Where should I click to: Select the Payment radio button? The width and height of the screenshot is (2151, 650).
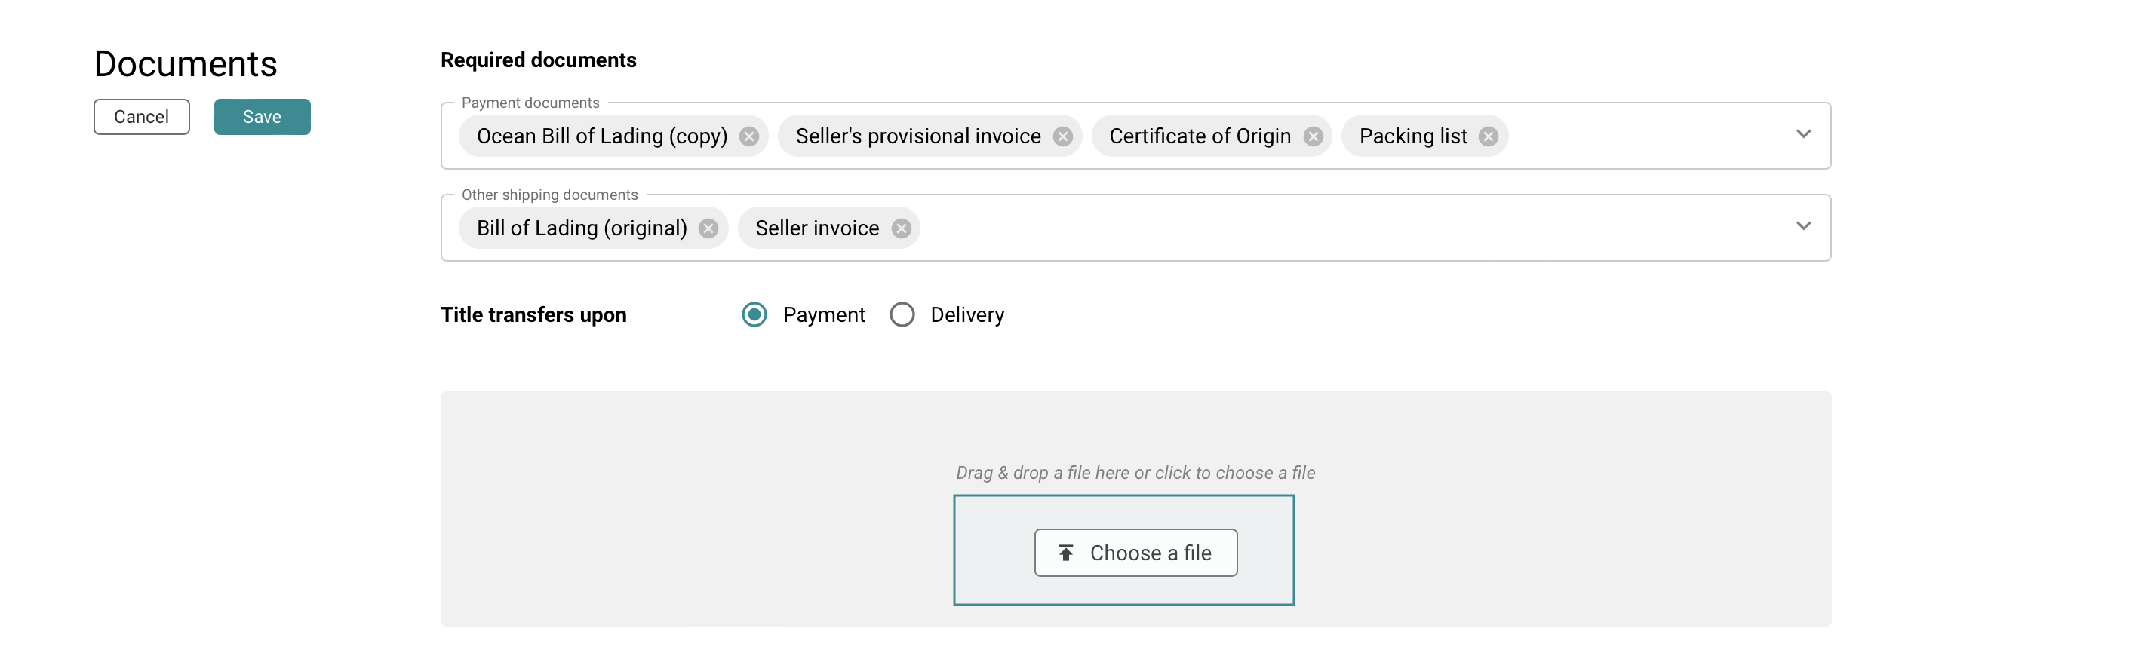(754, 314)
